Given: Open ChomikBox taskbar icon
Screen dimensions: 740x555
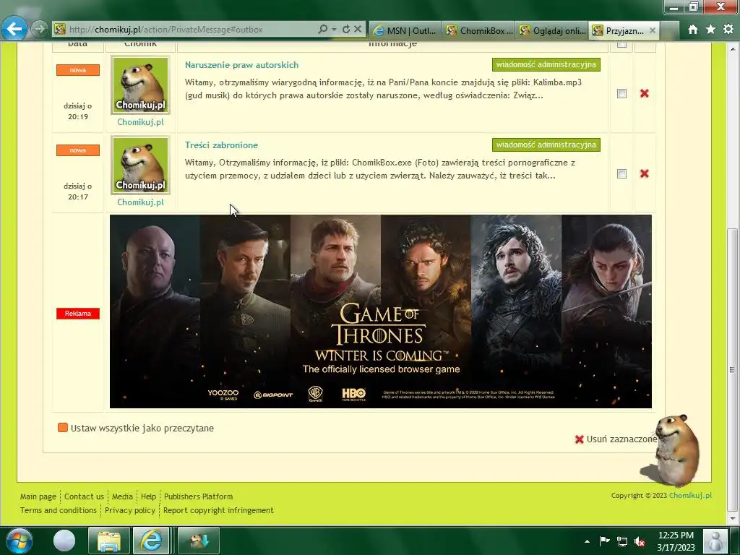Looking at the screenshot, I should 198,541.
